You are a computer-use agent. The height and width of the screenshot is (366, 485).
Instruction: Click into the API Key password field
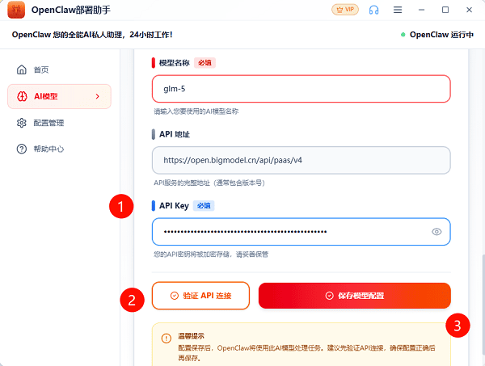coord(301,232)
